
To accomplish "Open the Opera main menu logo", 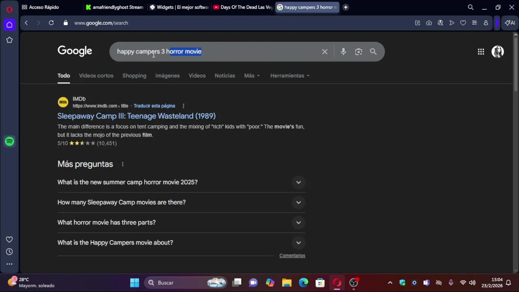I will 9,9.
